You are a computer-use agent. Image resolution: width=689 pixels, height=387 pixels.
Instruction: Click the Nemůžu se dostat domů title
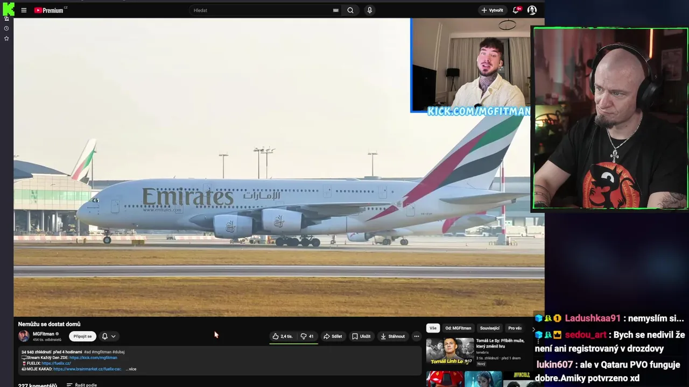(49, 324)
